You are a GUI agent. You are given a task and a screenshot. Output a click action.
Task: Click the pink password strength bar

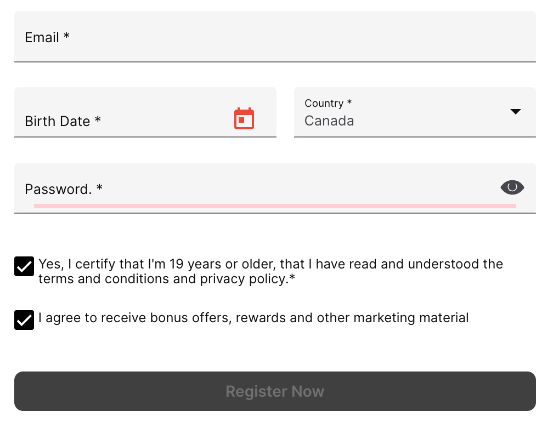pos(275,206)
